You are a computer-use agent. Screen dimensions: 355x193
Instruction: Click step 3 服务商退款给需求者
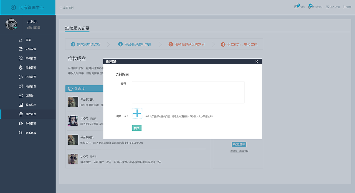click(187, 44)
